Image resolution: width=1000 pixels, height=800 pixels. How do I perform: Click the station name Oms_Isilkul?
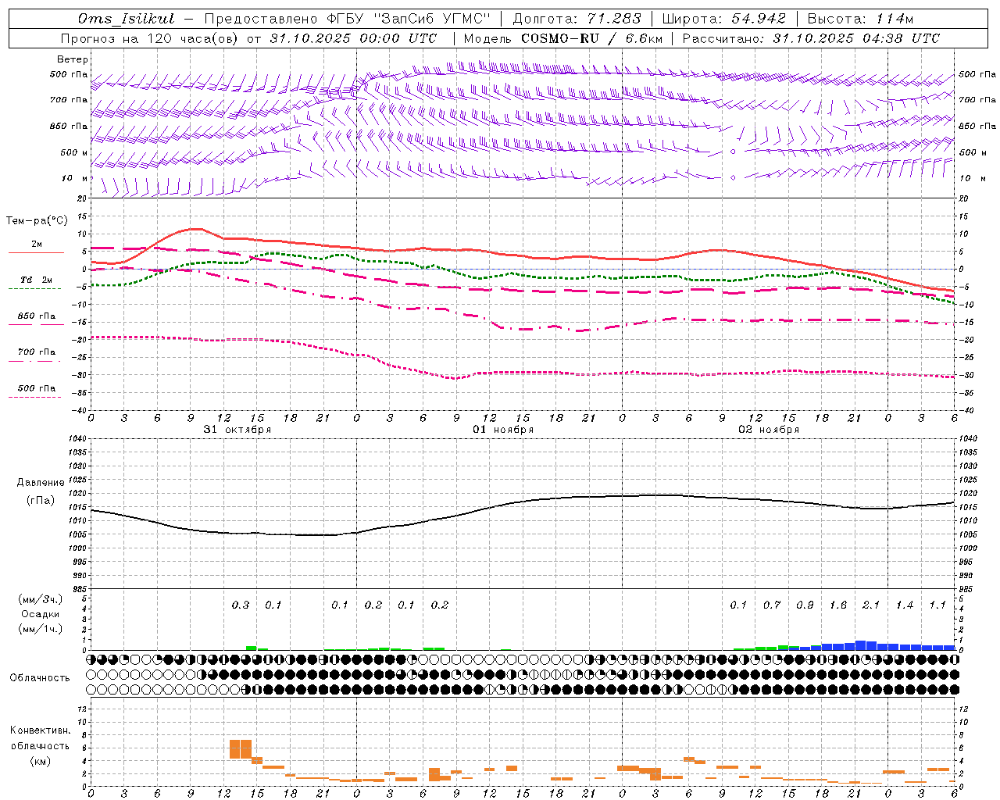tap(126, 19)
